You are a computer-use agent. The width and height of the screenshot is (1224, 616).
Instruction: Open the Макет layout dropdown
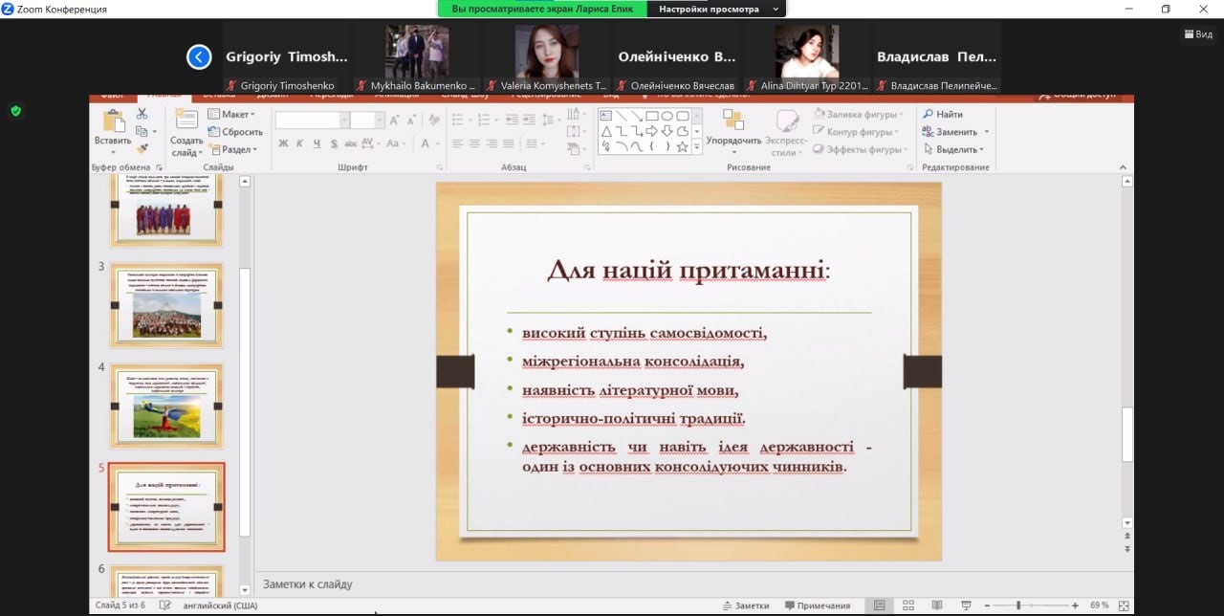pyautogui.click(x=234, y=115)
